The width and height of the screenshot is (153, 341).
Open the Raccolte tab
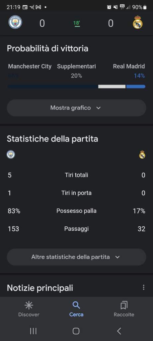click(124, 309)
